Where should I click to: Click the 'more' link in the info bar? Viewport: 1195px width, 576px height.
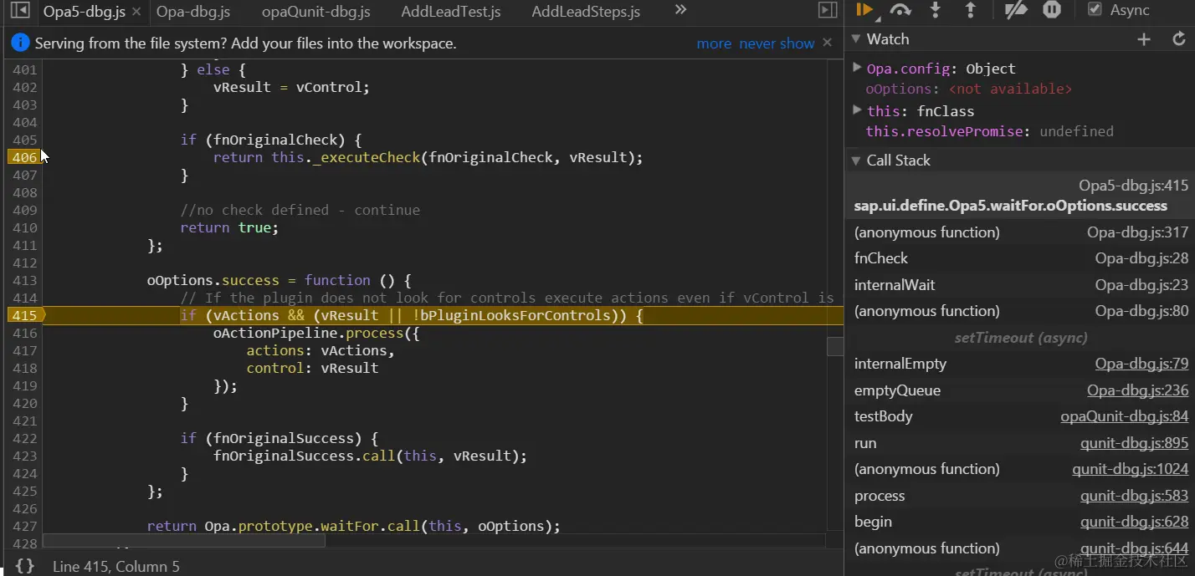point(714,43)
